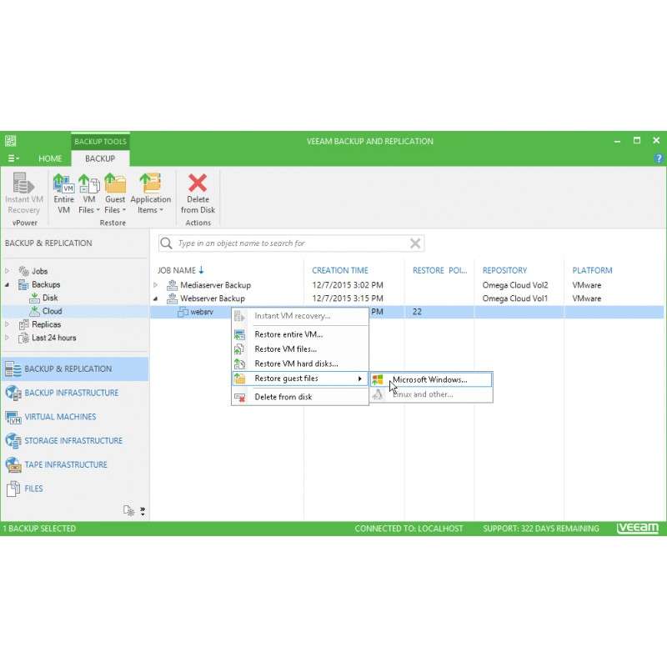Image resolution: width=667 pixels, height=667 pixels.
Task: Choose Restore VM hard disks... menu item
Action: pyautogui.click(x=300, y=364)
